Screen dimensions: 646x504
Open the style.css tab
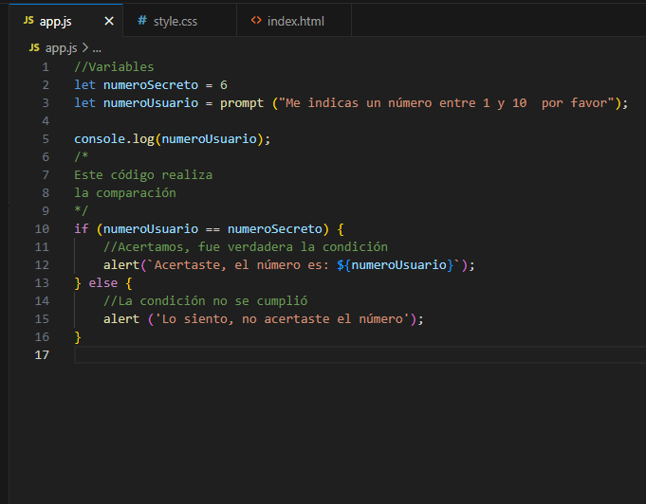pos(179,21)
